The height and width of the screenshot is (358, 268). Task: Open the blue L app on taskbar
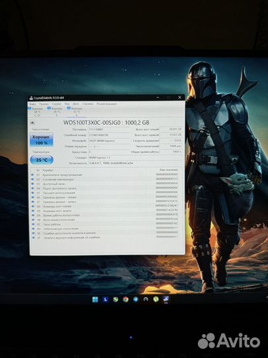105,300
